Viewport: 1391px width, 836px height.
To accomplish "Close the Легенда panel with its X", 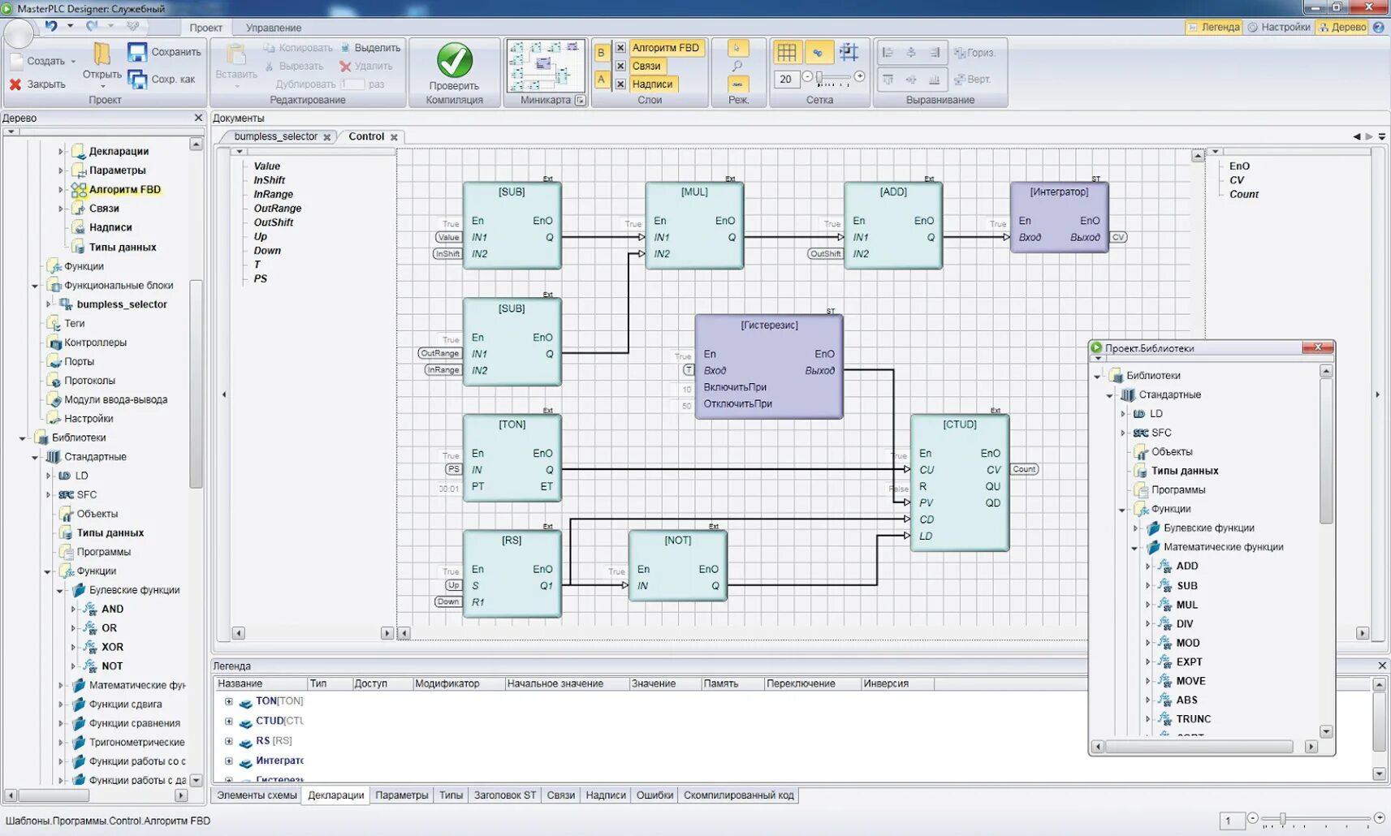I will pos(1382,666).
